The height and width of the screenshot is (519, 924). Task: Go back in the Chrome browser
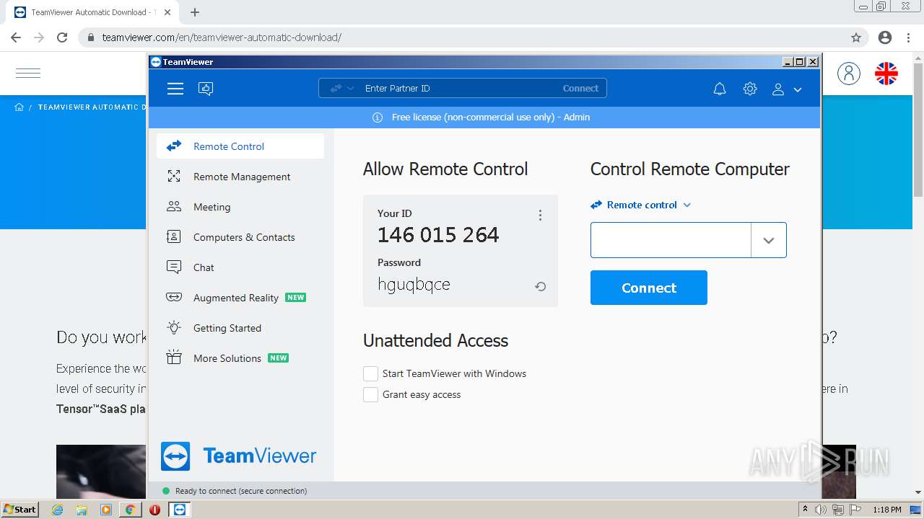click(16, 37)
